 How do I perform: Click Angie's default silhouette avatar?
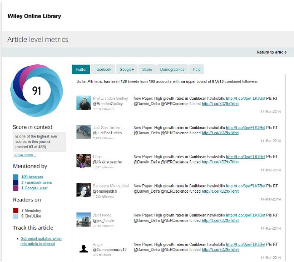pos(83,249)
